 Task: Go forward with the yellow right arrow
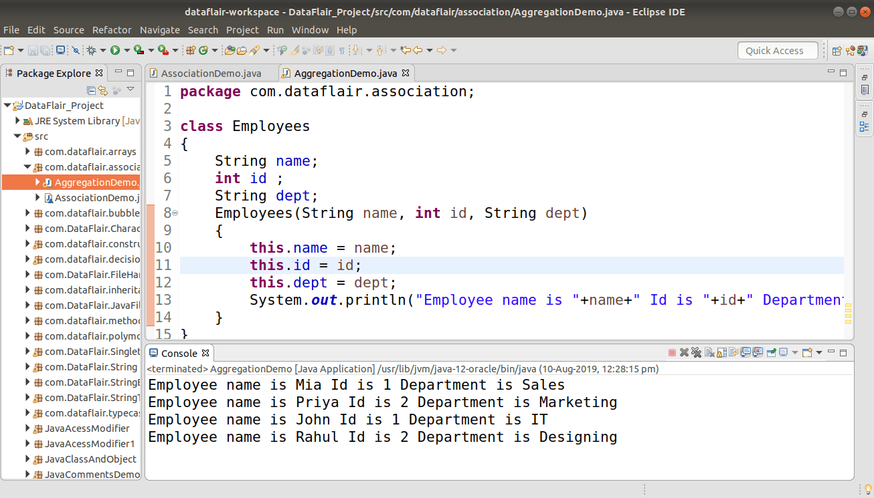point(441,50)
